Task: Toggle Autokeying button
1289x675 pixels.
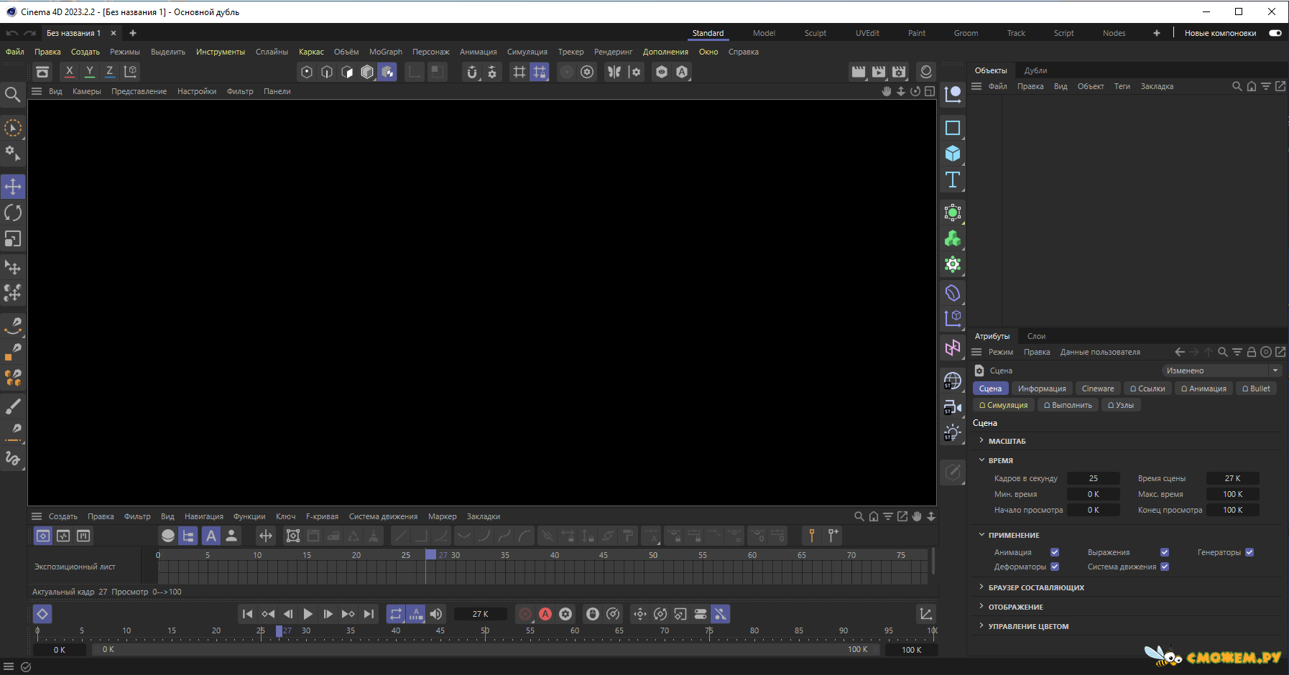Action: point(545,614)
